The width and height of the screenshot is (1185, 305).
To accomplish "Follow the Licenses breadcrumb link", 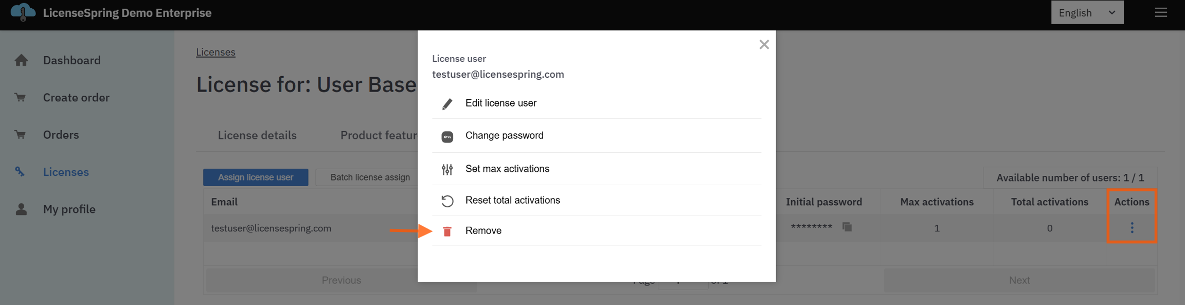I will coord(216,52).
